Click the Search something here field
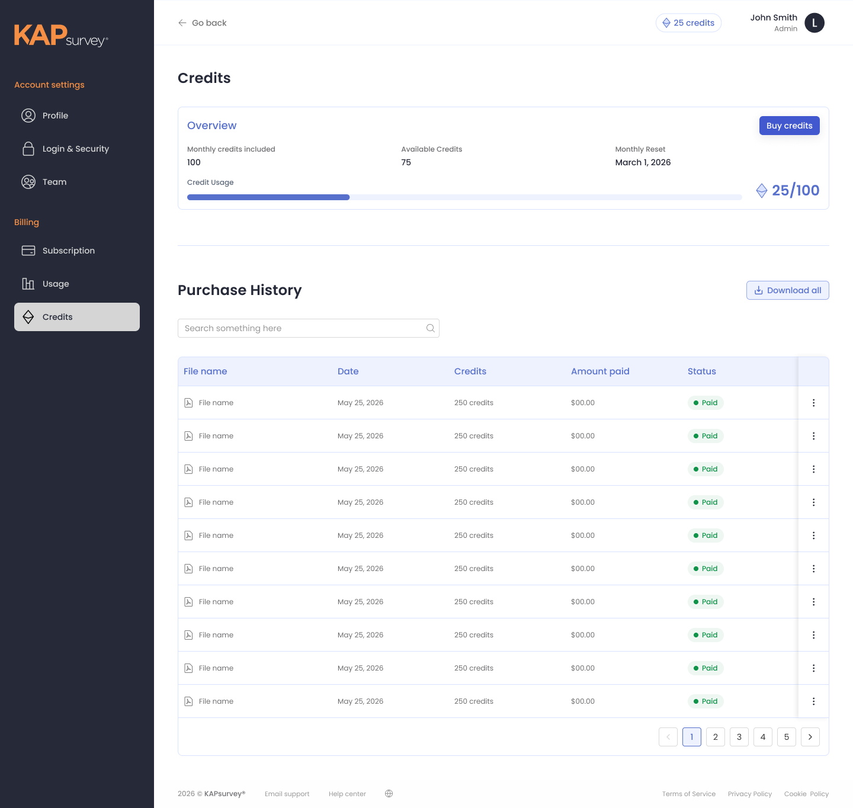The image size is (853, 808). coord(309,328)
